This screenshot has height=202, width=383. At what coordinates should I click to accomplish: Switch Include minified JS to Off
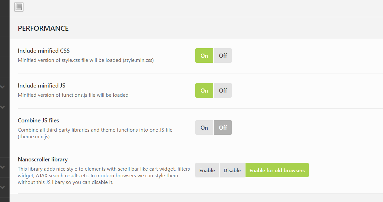tap(223, 90)
